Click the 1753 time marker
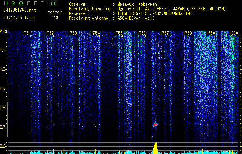Viewport: 242px width, 154px height. (x=72, y=33)
